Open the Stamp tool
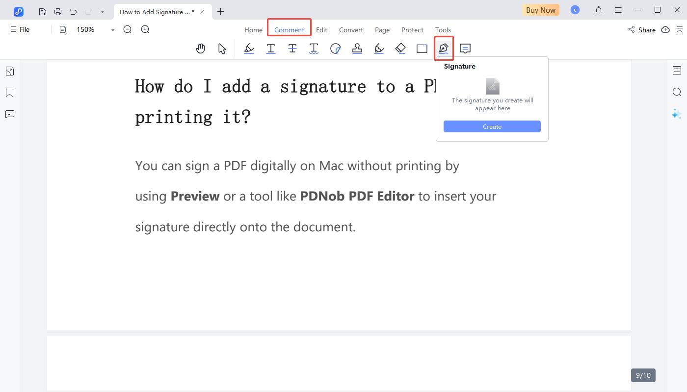Screen dimensions: 687x392 point(357,48)
